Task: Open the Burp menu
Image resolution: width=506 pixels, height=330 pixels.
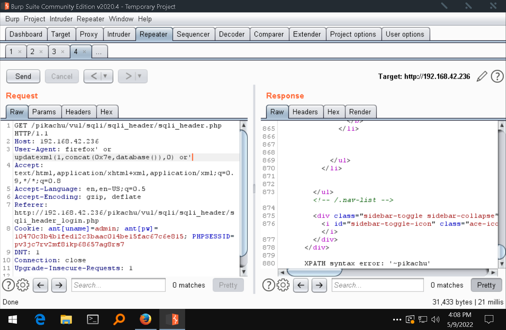Action: click(x=12, y=19)
